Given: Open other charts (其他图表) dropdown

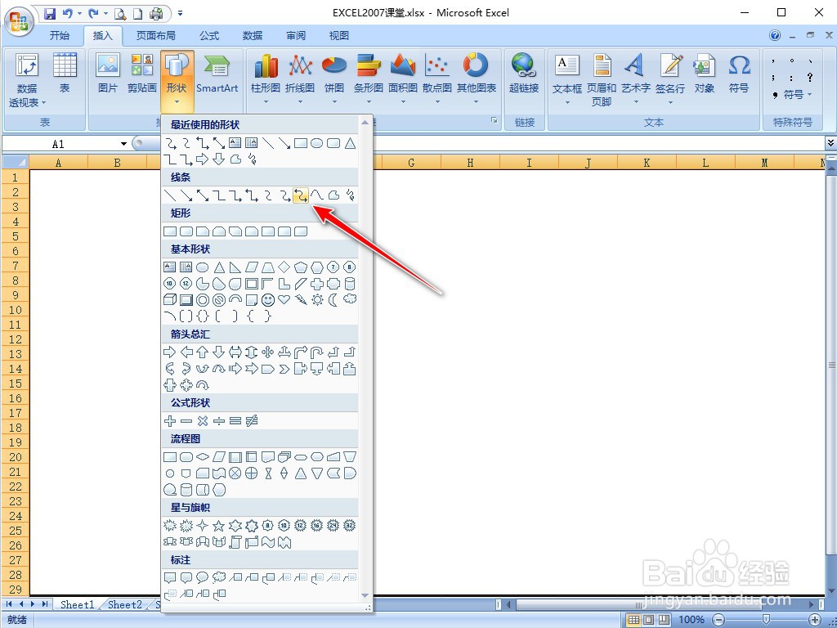Looking at the screenshot, I should (x=476, y=79).
